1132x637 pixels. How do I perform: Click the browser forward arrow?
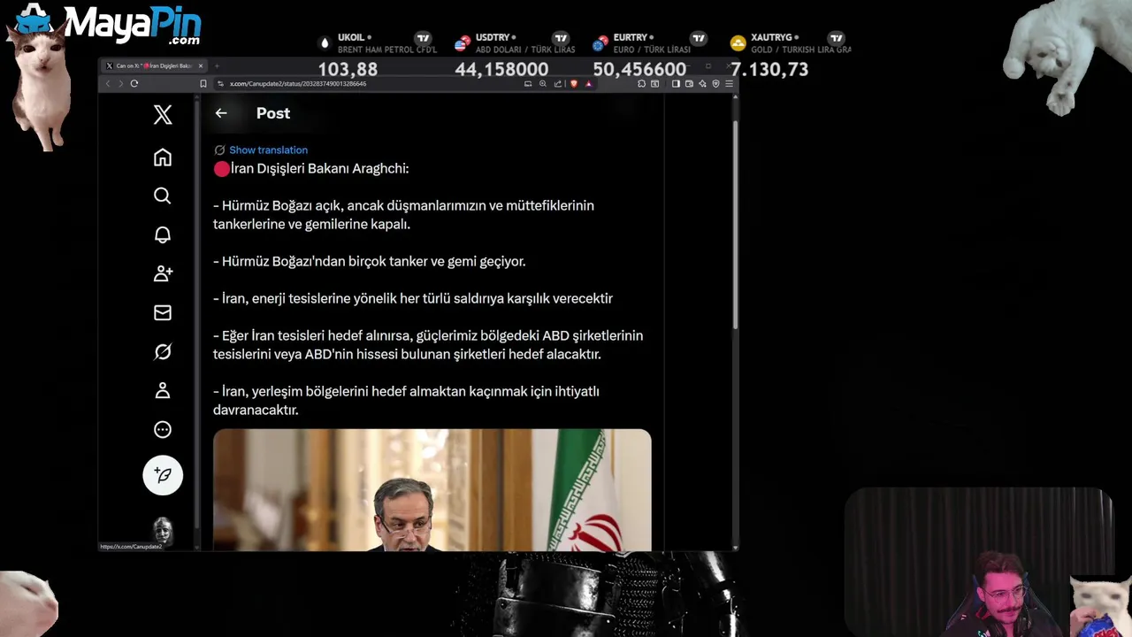pos(120,83)
